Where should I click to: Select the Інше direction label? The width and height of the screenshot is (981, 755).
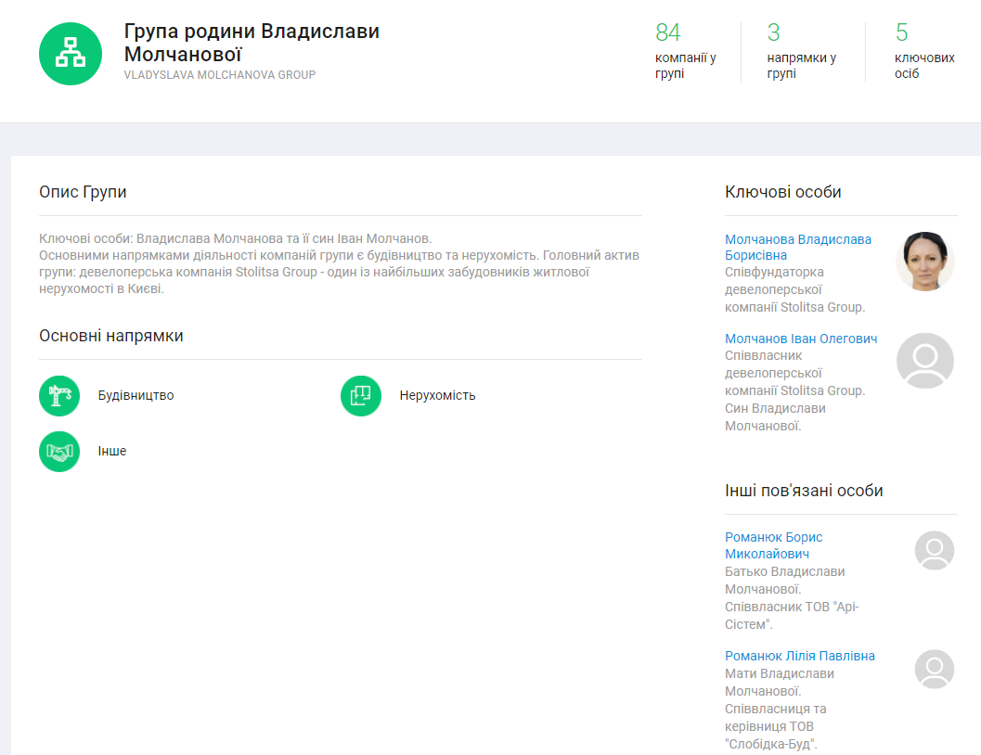point(112,451)
